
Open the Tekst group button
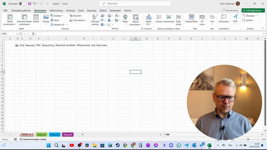point(235,20)
